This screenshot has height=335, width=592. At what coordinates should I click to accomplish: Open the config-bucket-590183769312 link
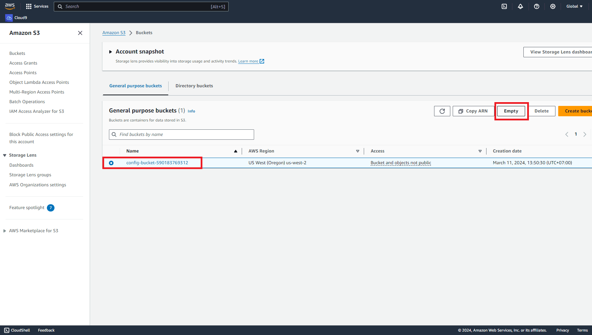click(157, 163)
